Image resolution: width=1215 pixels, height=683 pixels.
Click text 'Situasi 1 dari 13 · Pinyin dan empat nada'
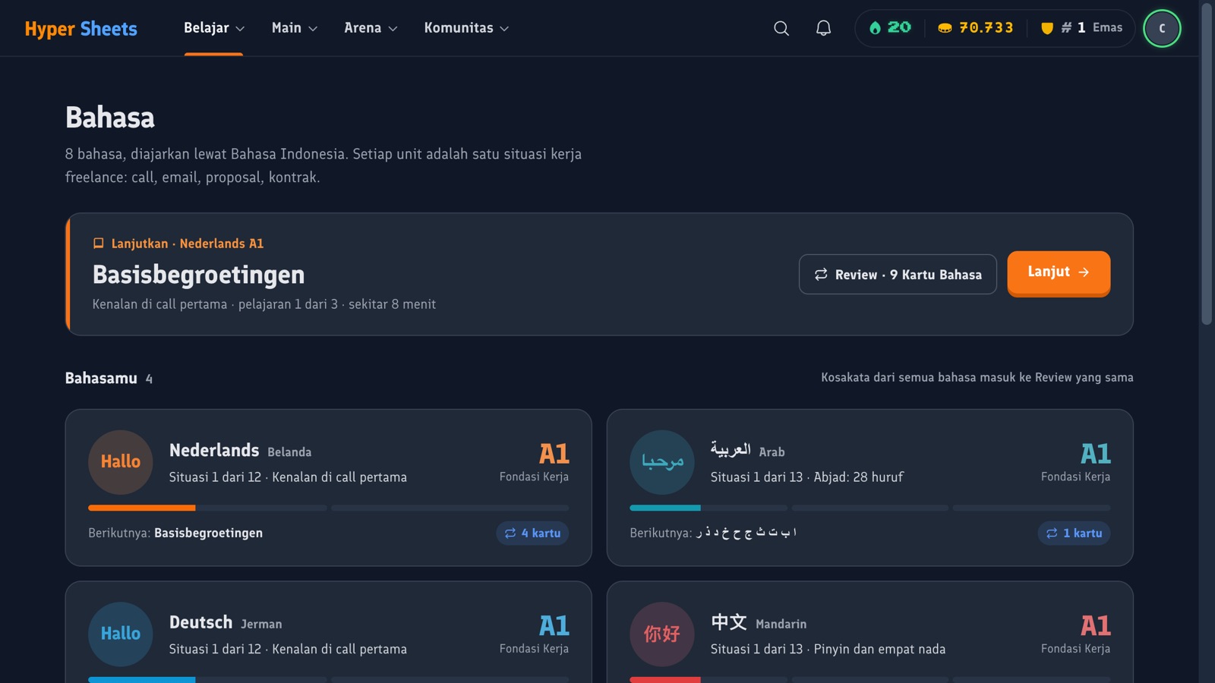pyautogui.click(x=828, y=650)
